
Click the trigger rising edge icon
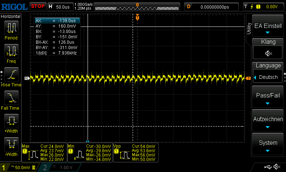point(252,7)
